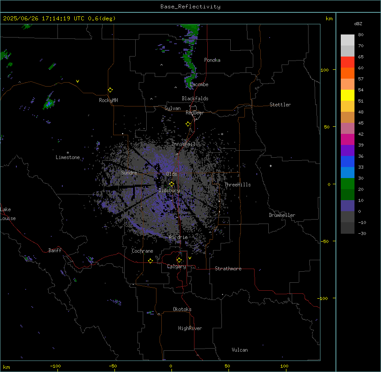Pick the light blue swatch above legend value 30
The height and width of the screenshot is (372, 381).
pyautogui.click(x=347, y=173)
